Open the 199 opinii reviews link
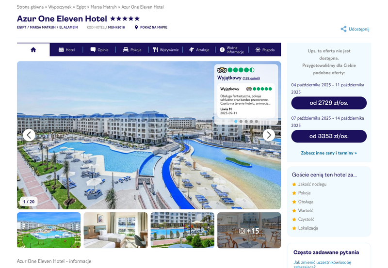 click(251, 79)
